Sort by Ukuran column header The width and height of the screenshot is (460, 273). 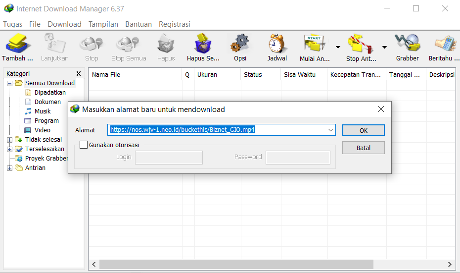[x=217, y=75]
